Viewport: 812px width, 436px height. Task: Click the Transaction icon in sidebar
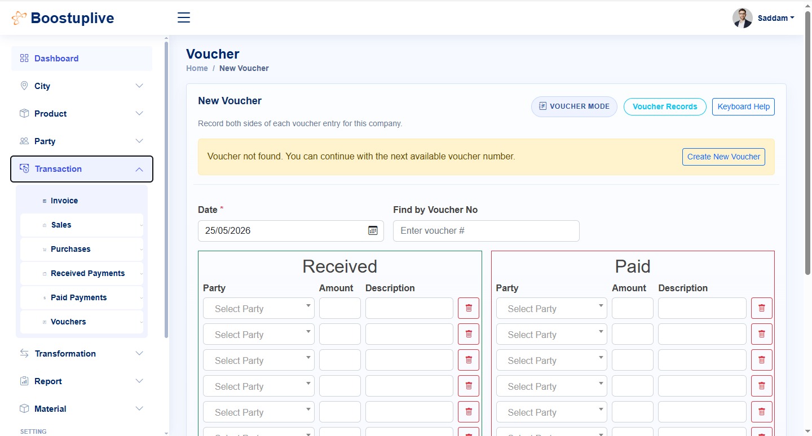click(24, 168)
